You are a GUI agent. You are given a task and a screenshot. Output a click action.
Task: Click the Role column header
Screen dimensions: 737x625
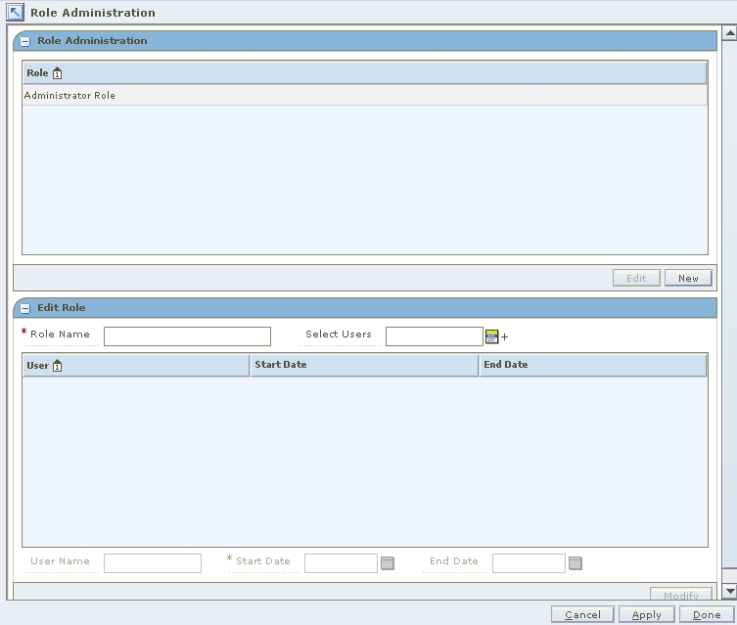365,73
